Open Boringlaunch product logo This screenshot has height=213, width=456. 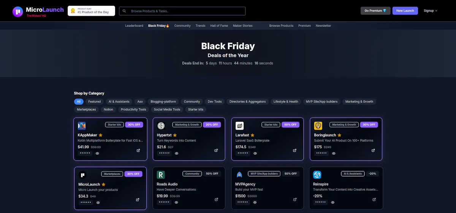[318, 125]
